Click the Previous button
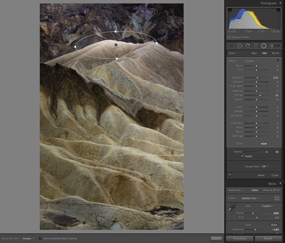This screenshot has width=285, height=243. [x=240, y=239]
